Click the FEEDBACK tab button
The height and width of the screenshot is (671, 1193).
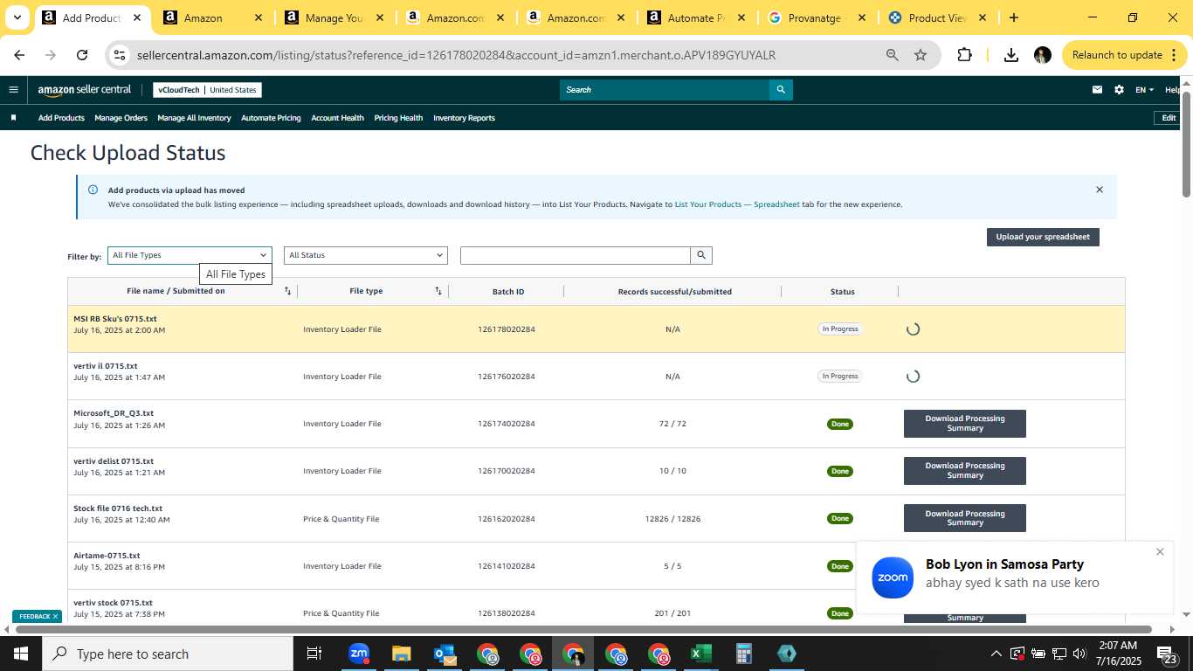pyautogui.click(x=37, y=616)
